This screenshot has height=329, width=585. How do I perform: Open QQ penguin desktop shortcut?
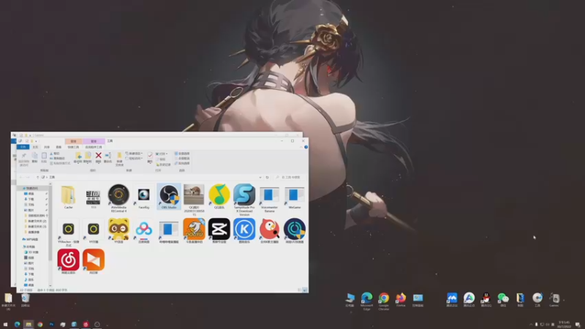point(486,300)
